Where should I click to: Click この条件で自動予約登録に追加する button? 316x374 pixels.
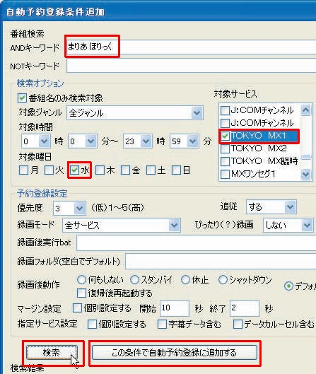tap(175, 352)
